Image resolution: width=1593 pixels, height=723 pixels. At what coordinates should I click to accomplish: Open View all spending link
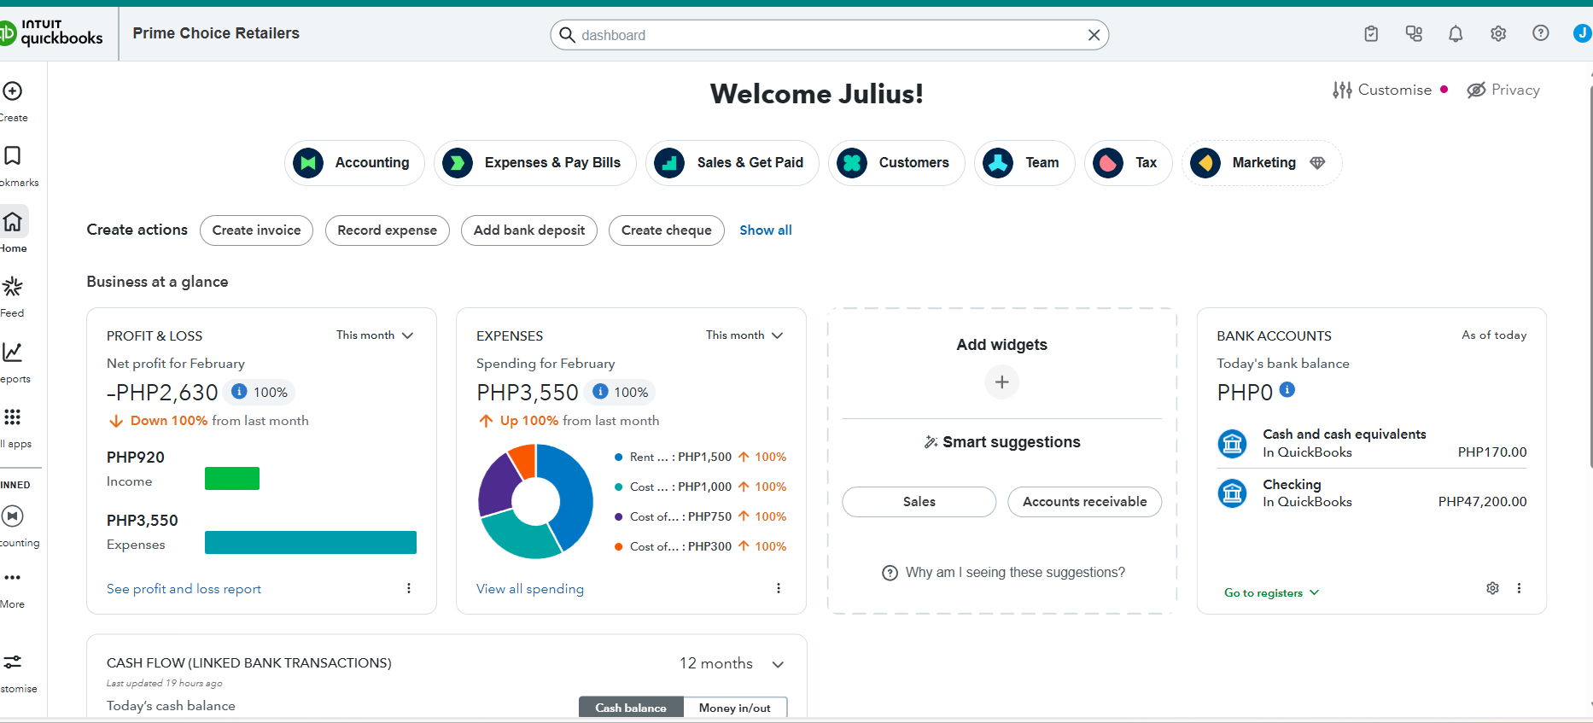[530, 589]
